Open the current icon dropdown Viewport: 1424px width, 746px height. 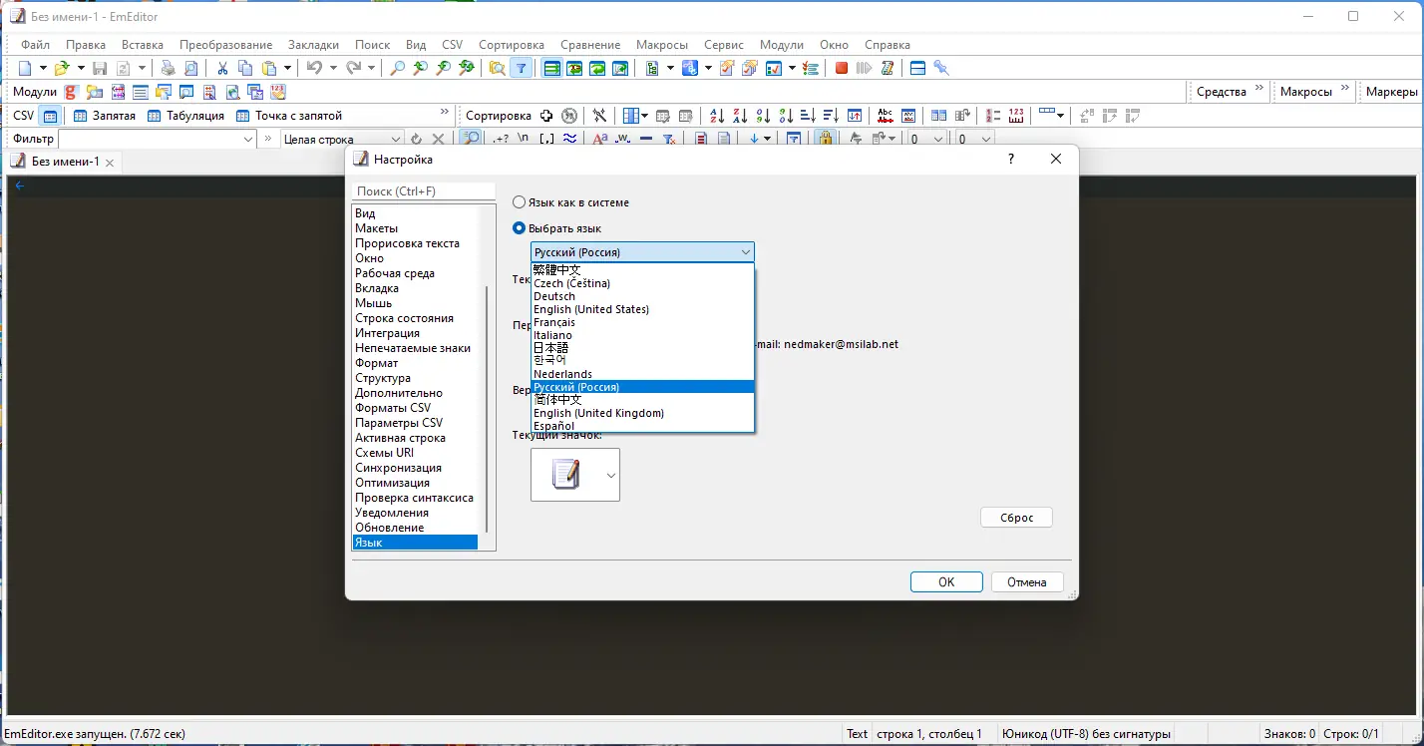(x=611, y=475)
